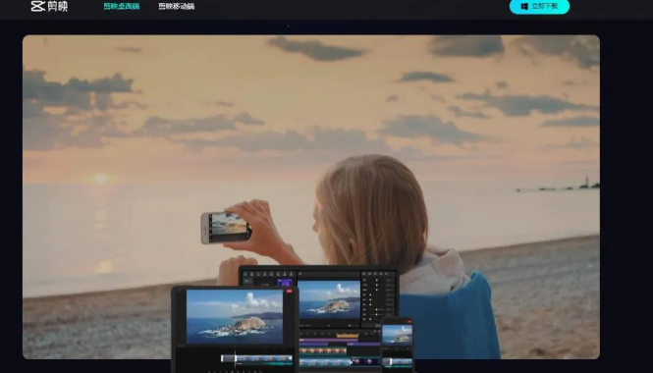653x373 pixels.
Task: Select the video clip strip on the tablet timeline
Action: 256,358
